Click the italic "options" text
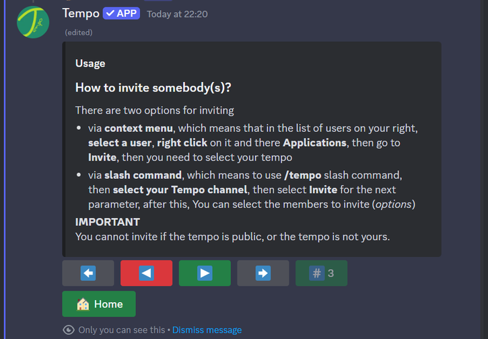The image size is (488, 339). tap(393, 204)
